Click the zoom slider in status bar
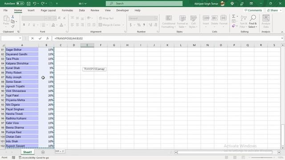The width and height of the screenshot is (285, 160). tap(262, 157)
